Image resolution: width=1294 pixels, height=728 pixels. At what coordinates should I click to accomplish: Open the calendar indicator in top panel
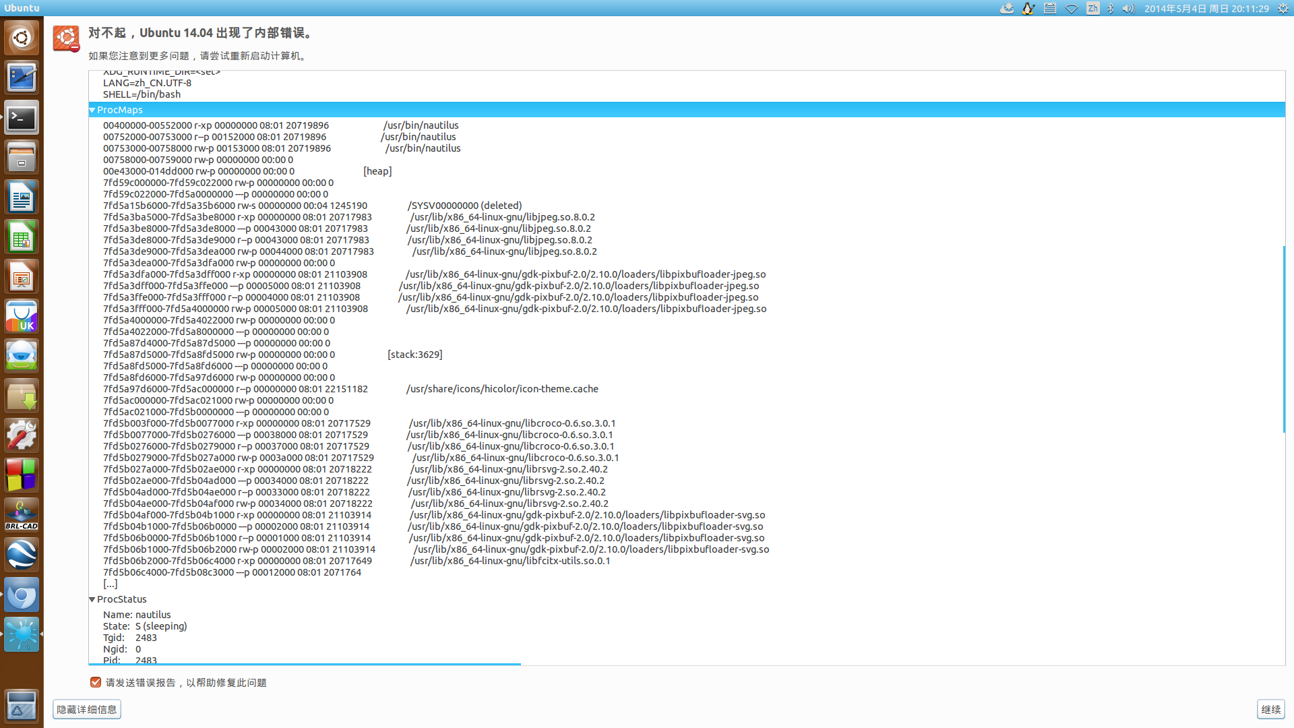1050,8
